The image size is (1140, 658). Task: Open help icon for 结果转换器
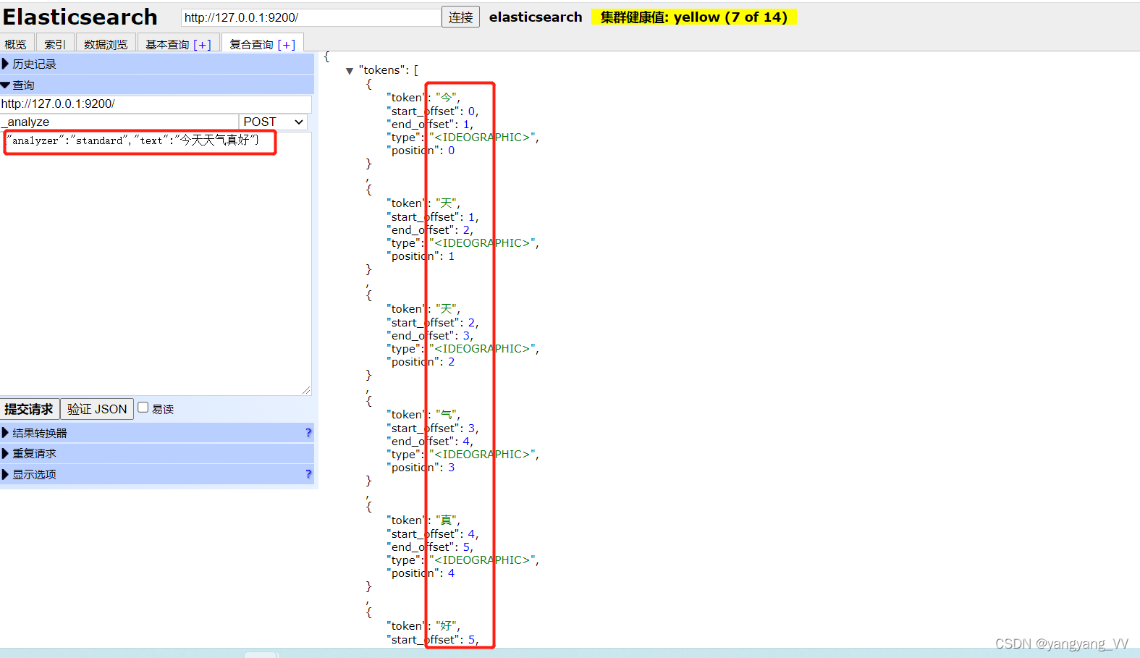click(x=308, y=433)
